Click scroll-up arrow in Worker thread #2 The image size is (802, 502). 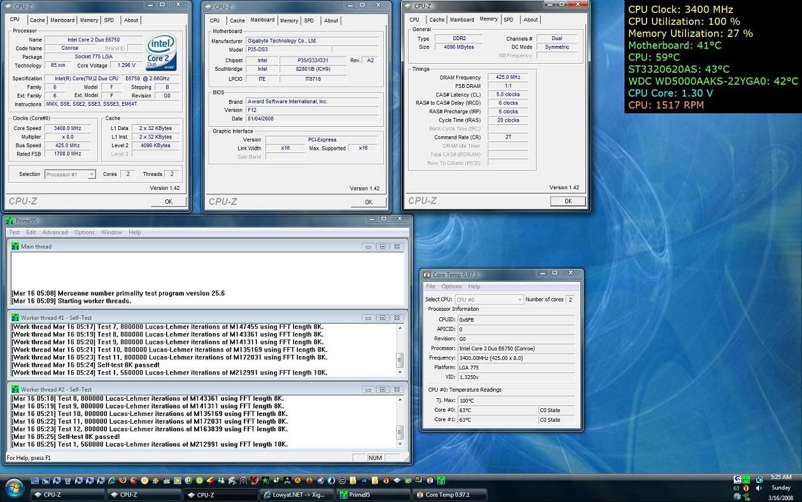tap(400, 399)
